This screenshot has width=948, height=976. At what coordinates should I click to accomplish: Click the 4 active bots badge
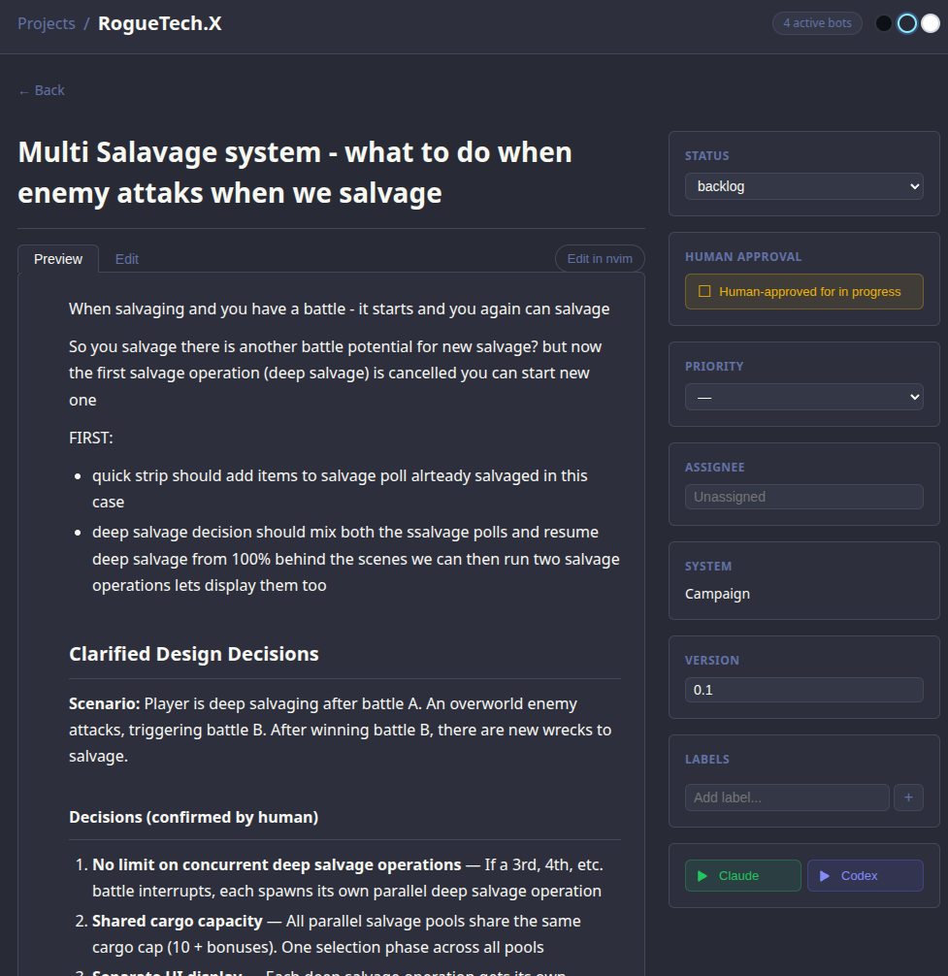click(817, 23)
